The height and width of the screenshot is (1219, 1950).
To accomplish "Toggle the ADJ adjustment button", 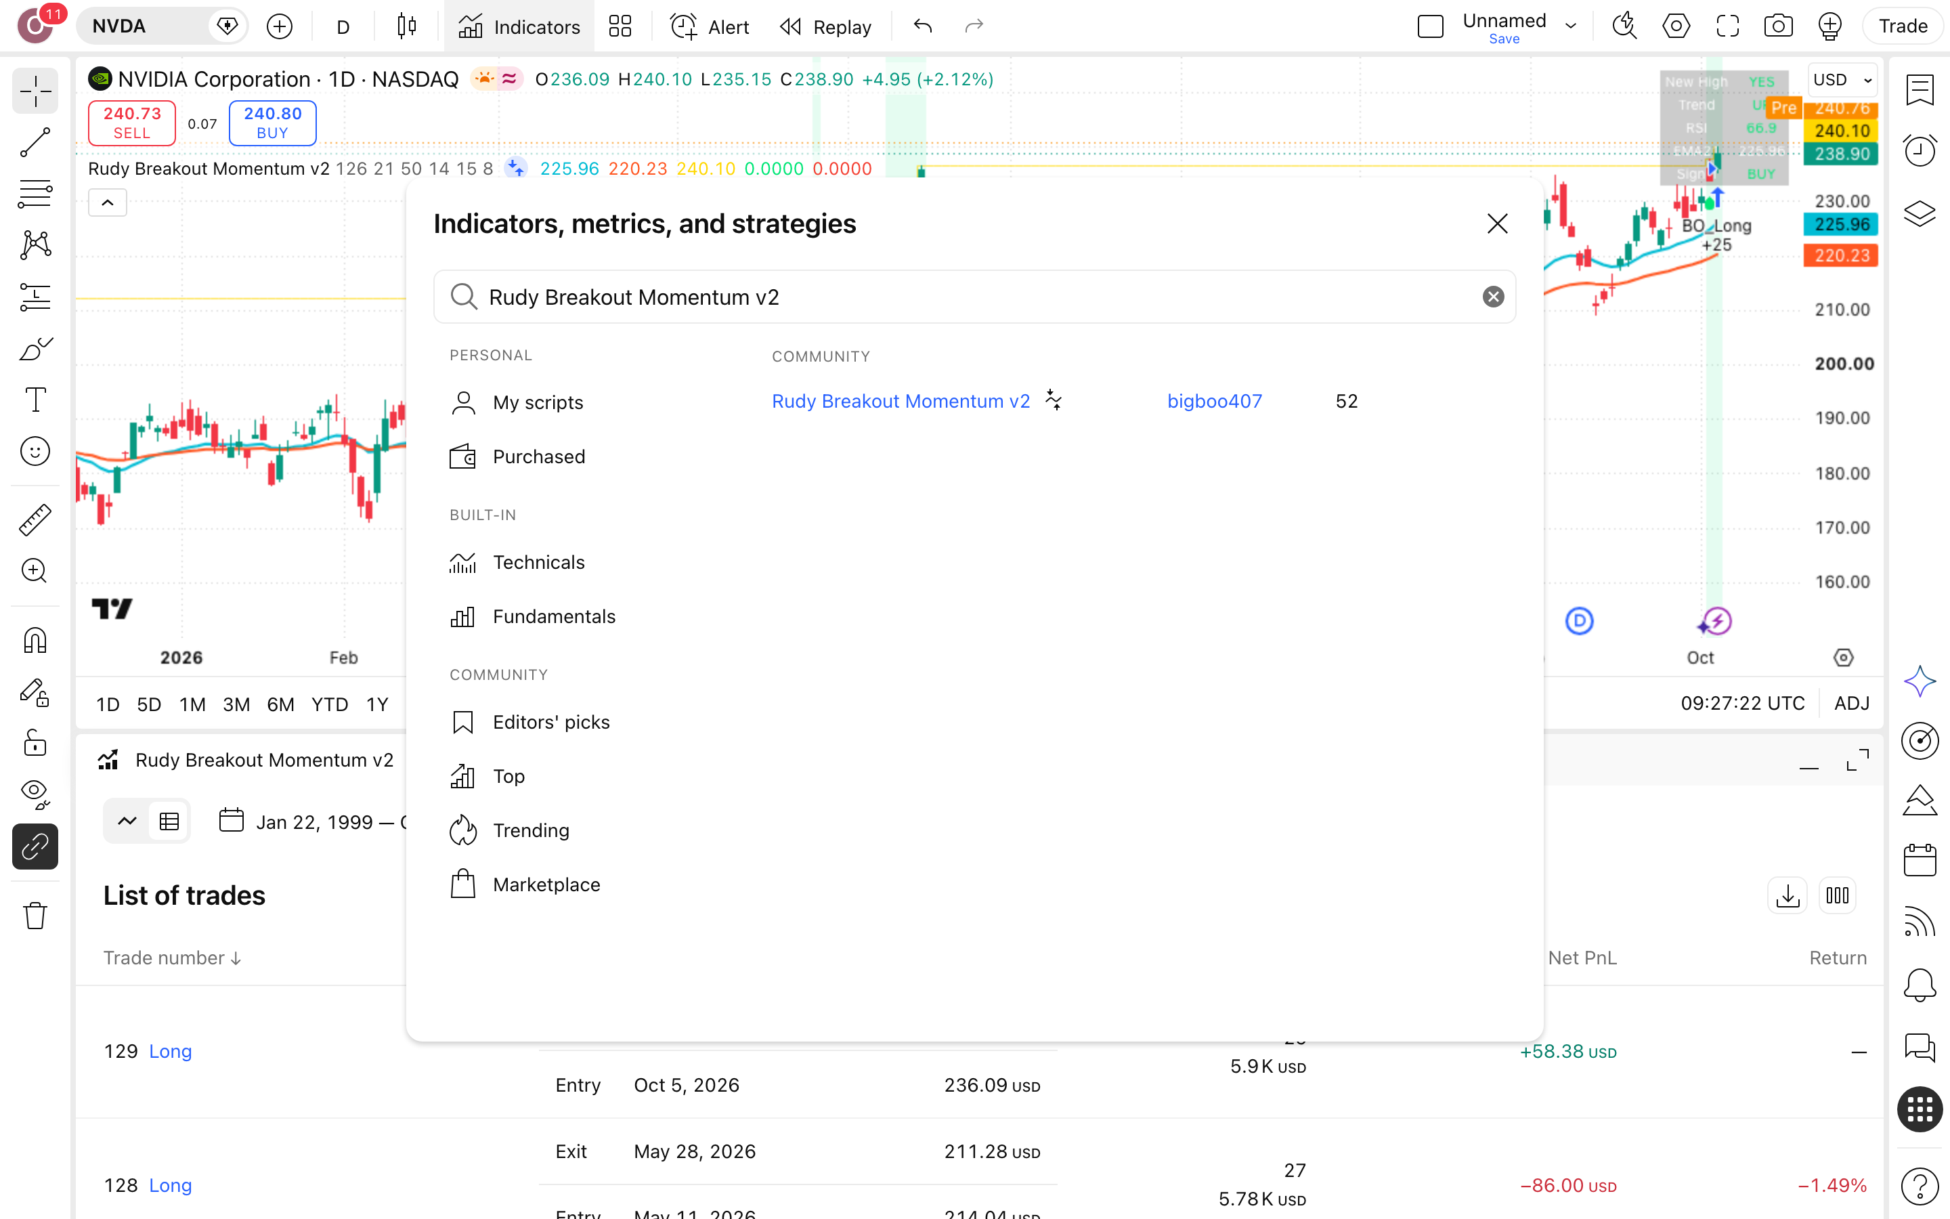I will [1851, 704].
